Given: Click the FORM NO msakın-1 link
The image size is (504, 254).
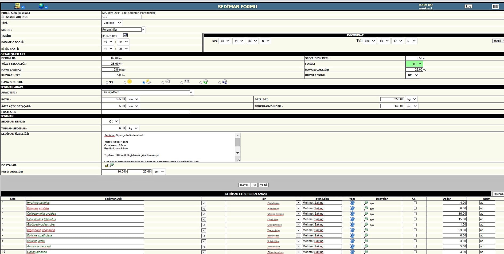Looking at the screenshot, I should click(x=425, y=7).
